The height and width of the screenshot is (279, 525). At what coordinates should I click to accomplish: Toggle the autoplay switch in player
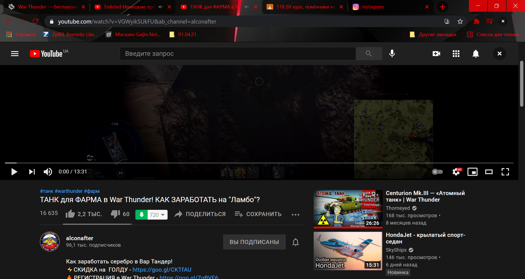click(x=437, y=172)
